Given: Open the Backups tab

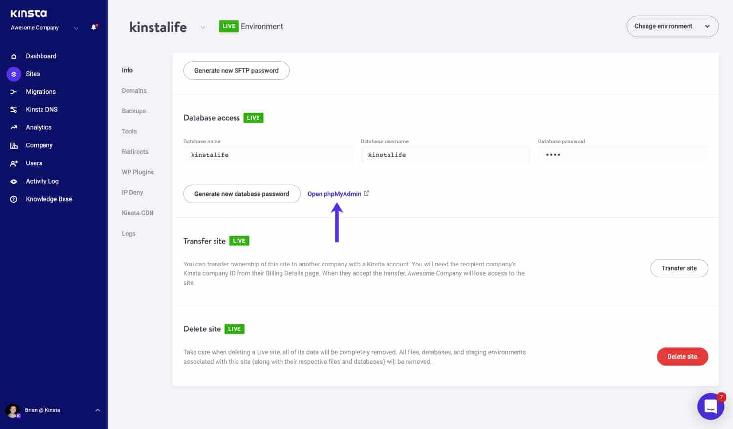Looking at the screenshot, I should pyautogui.click(x=133, y=111).
